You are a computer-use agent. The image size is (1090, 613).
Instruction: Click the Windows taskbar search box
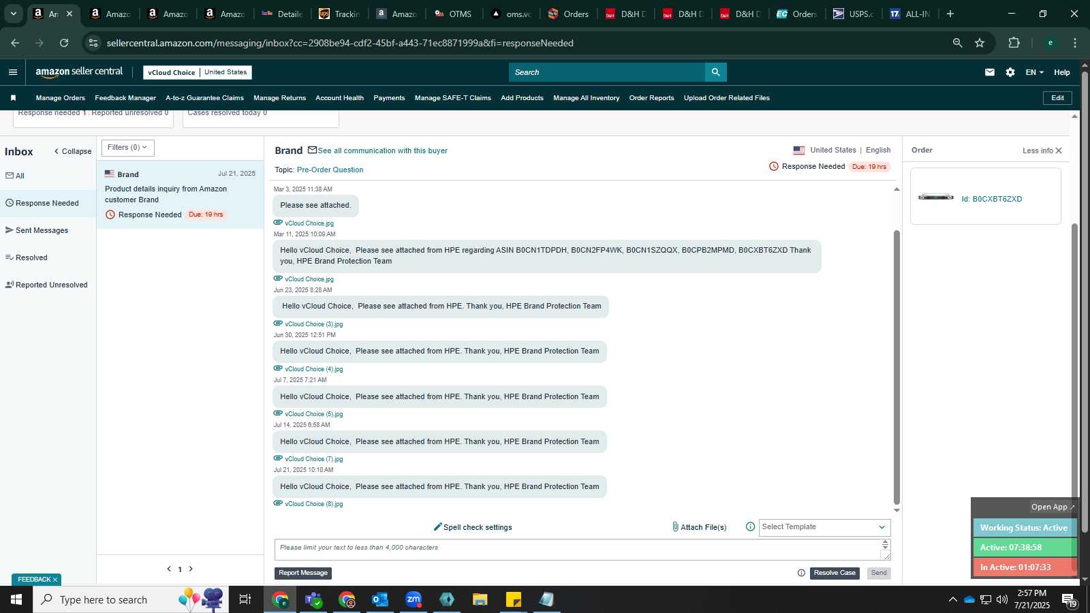pos(129,599)
